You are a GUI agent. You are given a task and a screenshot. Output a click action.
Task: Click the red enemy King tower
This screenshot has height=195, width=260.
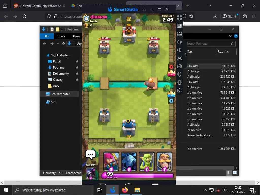pos(129,34)
